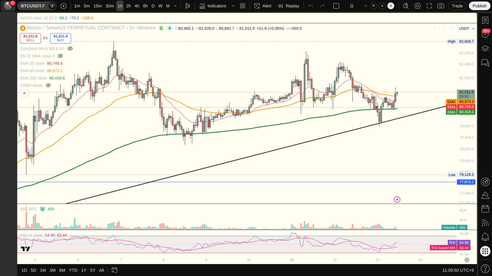
Task: Open the go to date calendar icon
Action: pos(114,270)
